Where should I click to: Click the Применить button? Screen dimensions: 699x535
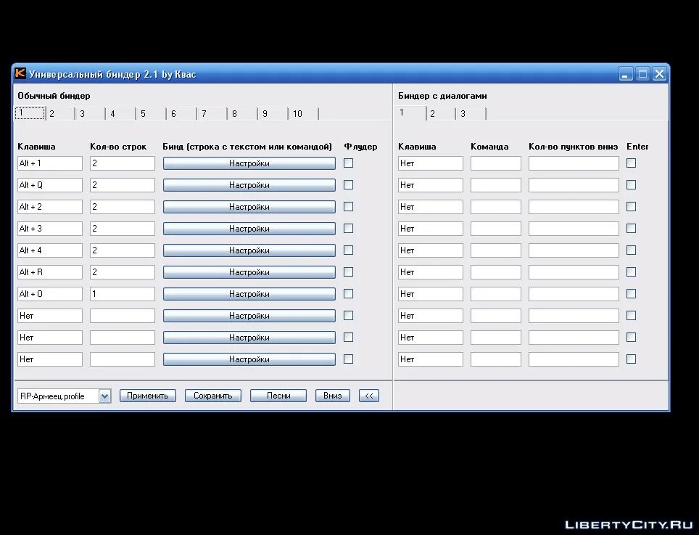[x=147, y=396]
